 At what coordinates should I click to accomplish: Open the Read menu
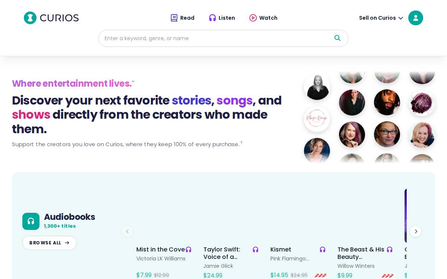pyautogui.click(x=183, y=18)
